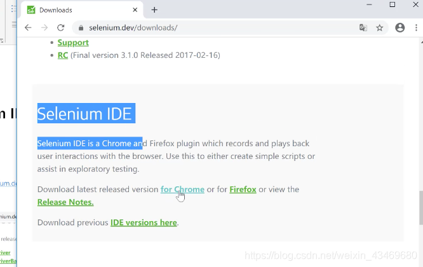Click the Selenium favicon on the tab
The width and height of the screenshot is (423, 267).
31,10
